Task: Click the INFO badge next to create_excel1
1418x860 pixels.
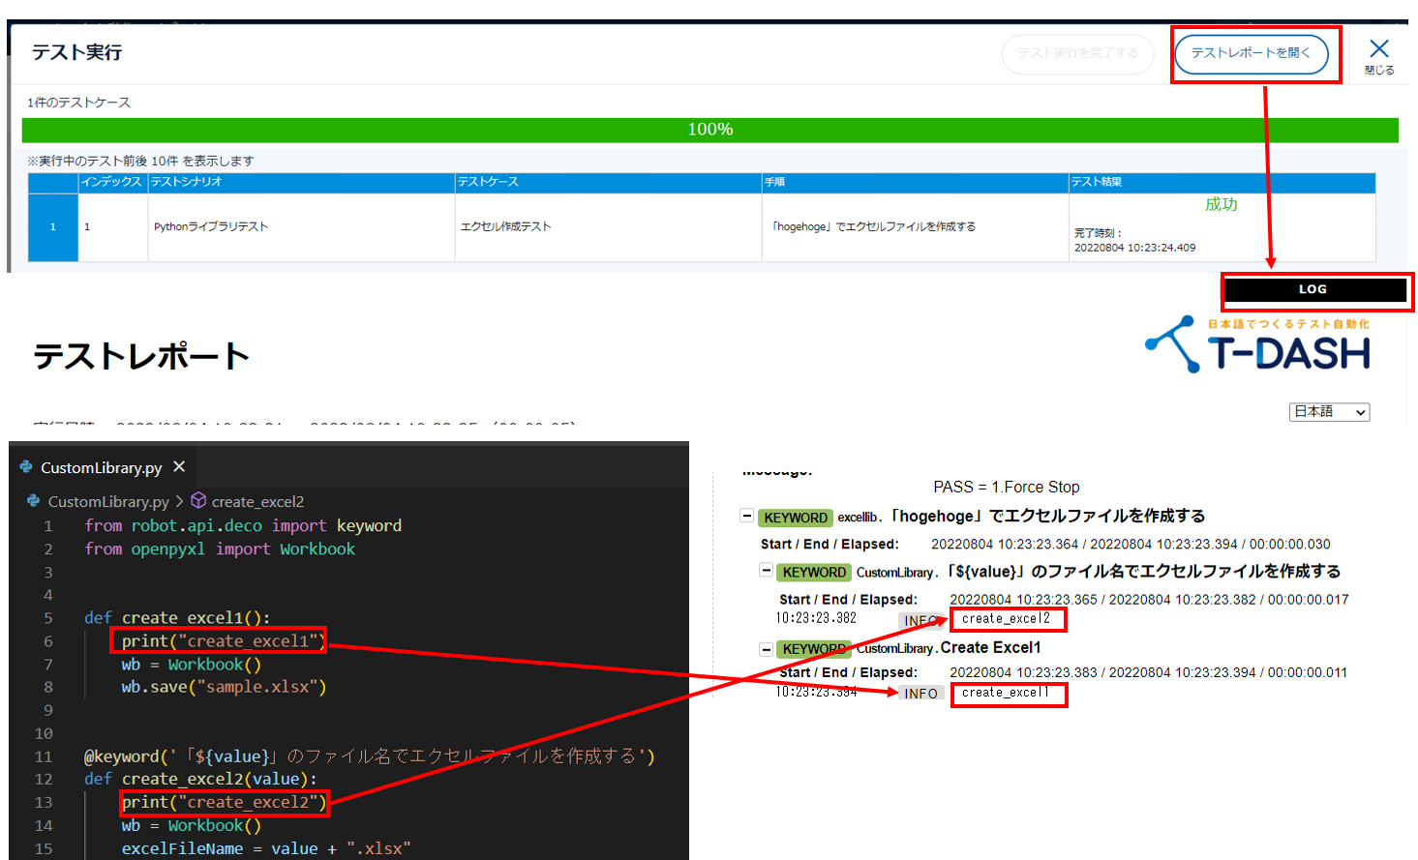Action: [x=920, y=694]
